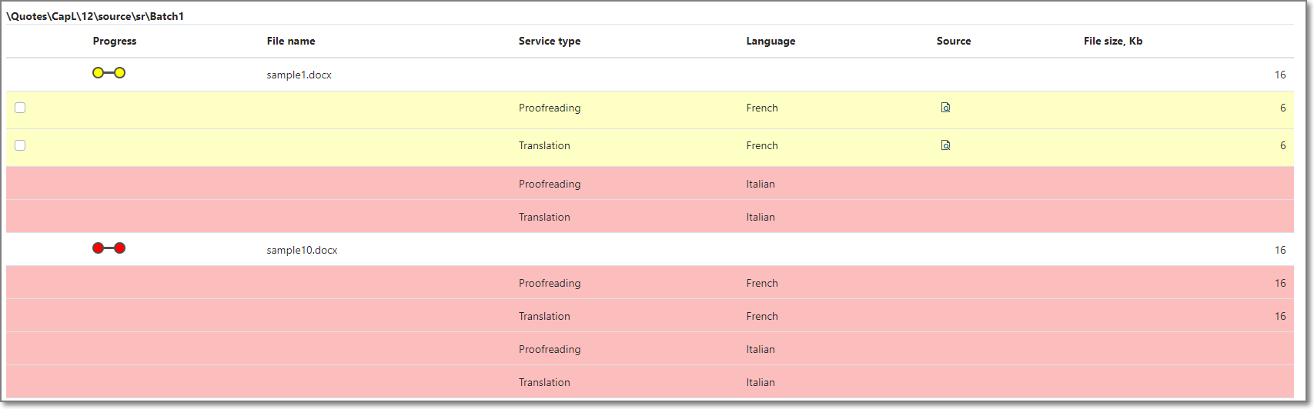Click the Batch1 folder path heading
1314x409 pixels.
click(95, 16)
